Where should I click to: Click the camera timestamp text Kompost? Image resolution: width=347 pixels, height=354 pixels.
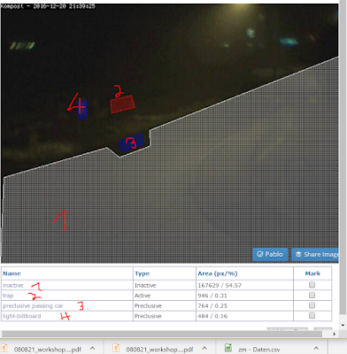coord(48,6)
